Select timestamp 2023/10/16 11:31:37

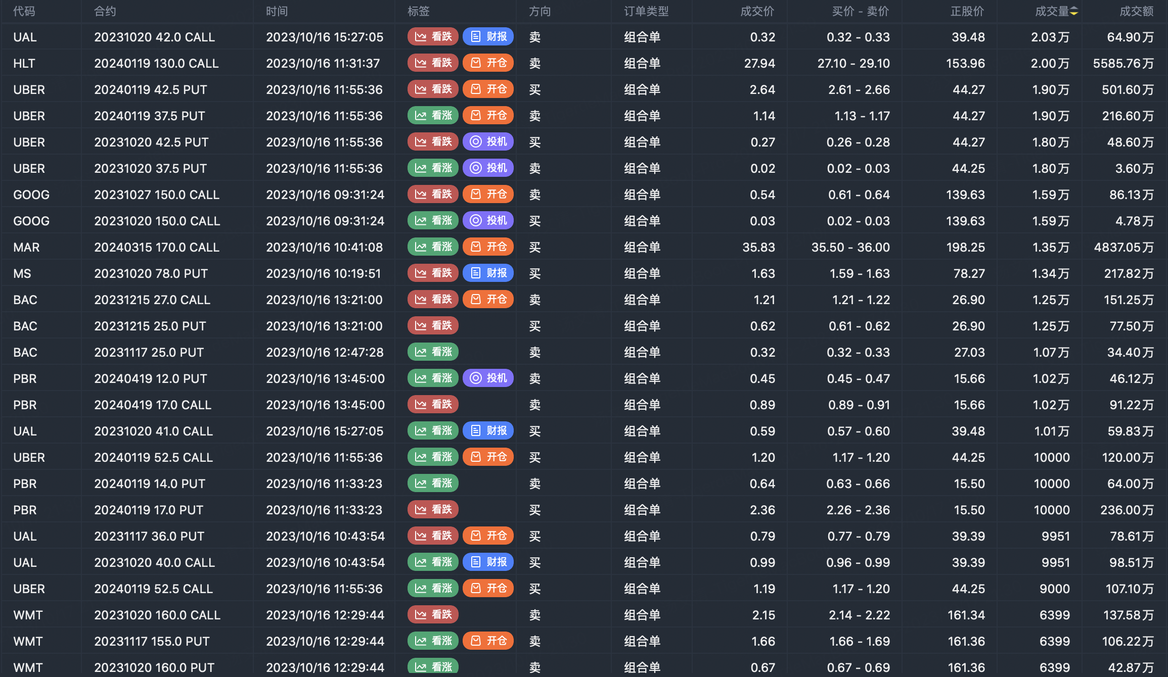click(x=323, y=63)
